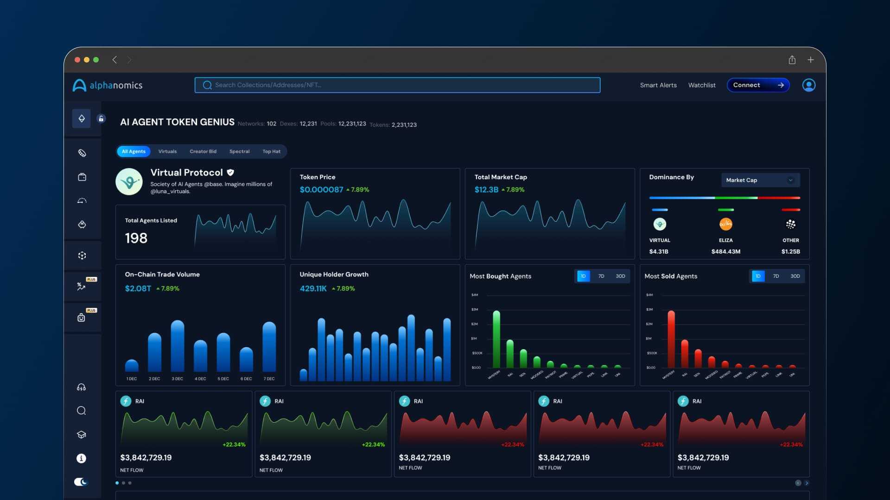Click the first RAI card token icon

[126, 401]
